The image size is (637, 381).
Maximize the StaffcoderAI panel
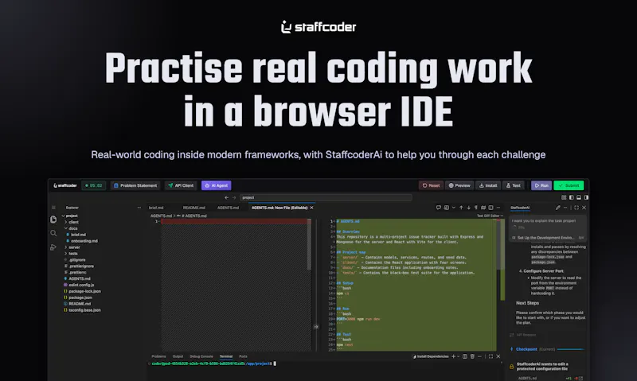(576, 208)
